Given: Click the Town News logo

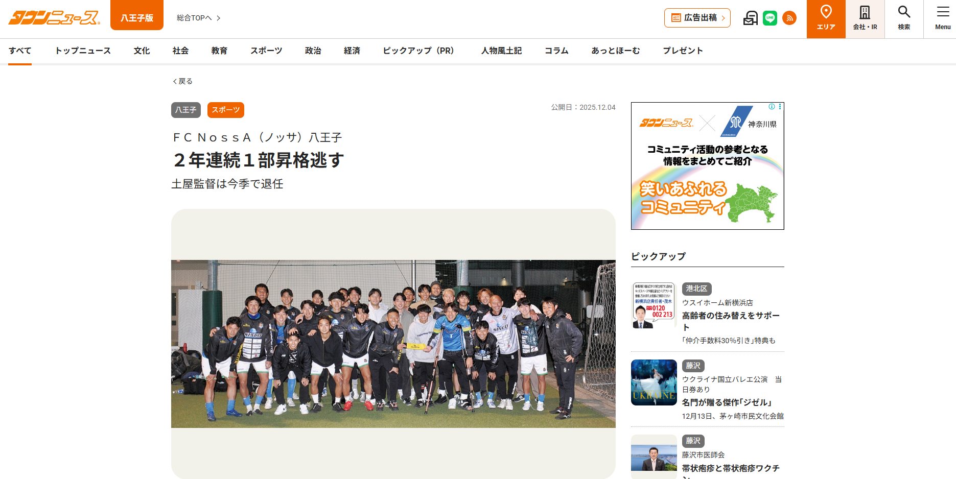Looking at the screenshot, I should (54, 18).
